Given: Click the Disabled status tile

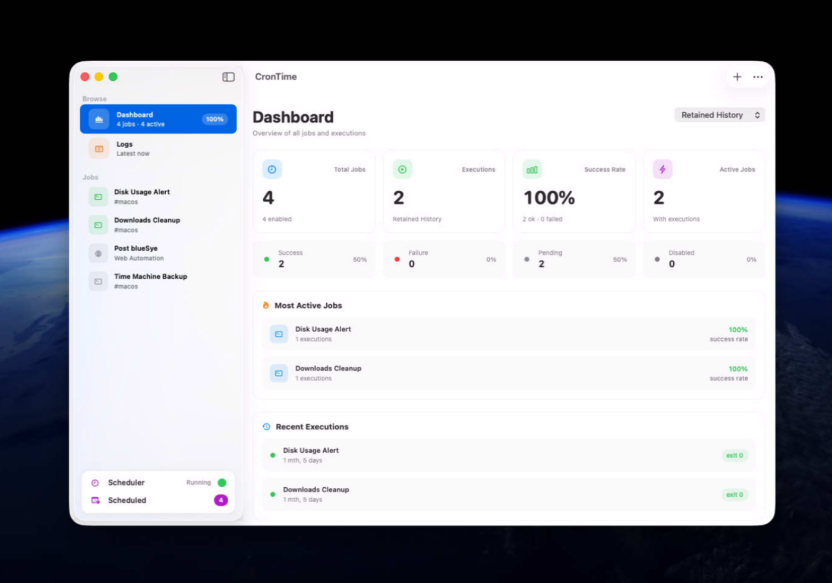Looking at the screenshot, I should (704, 259).
